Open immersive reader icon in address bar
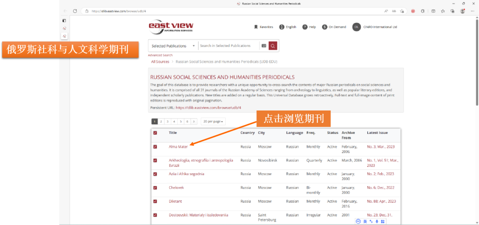Screen dimensions: 479x225 pyautogui.click(x=394, y=11)
